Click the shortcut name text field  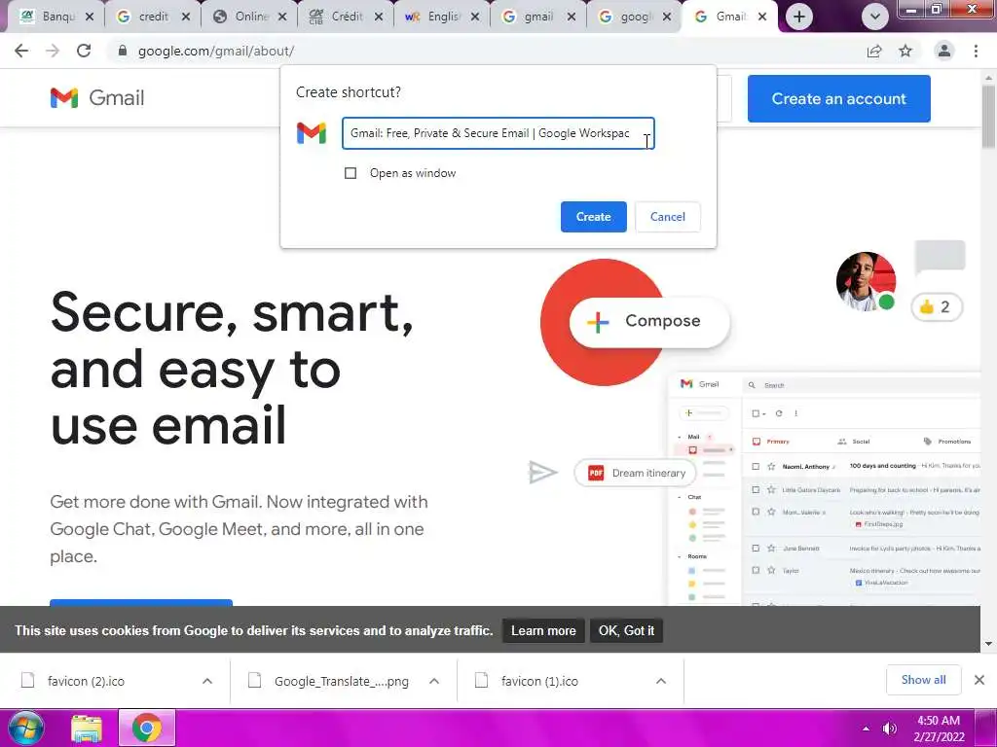(x=498, y=133)
